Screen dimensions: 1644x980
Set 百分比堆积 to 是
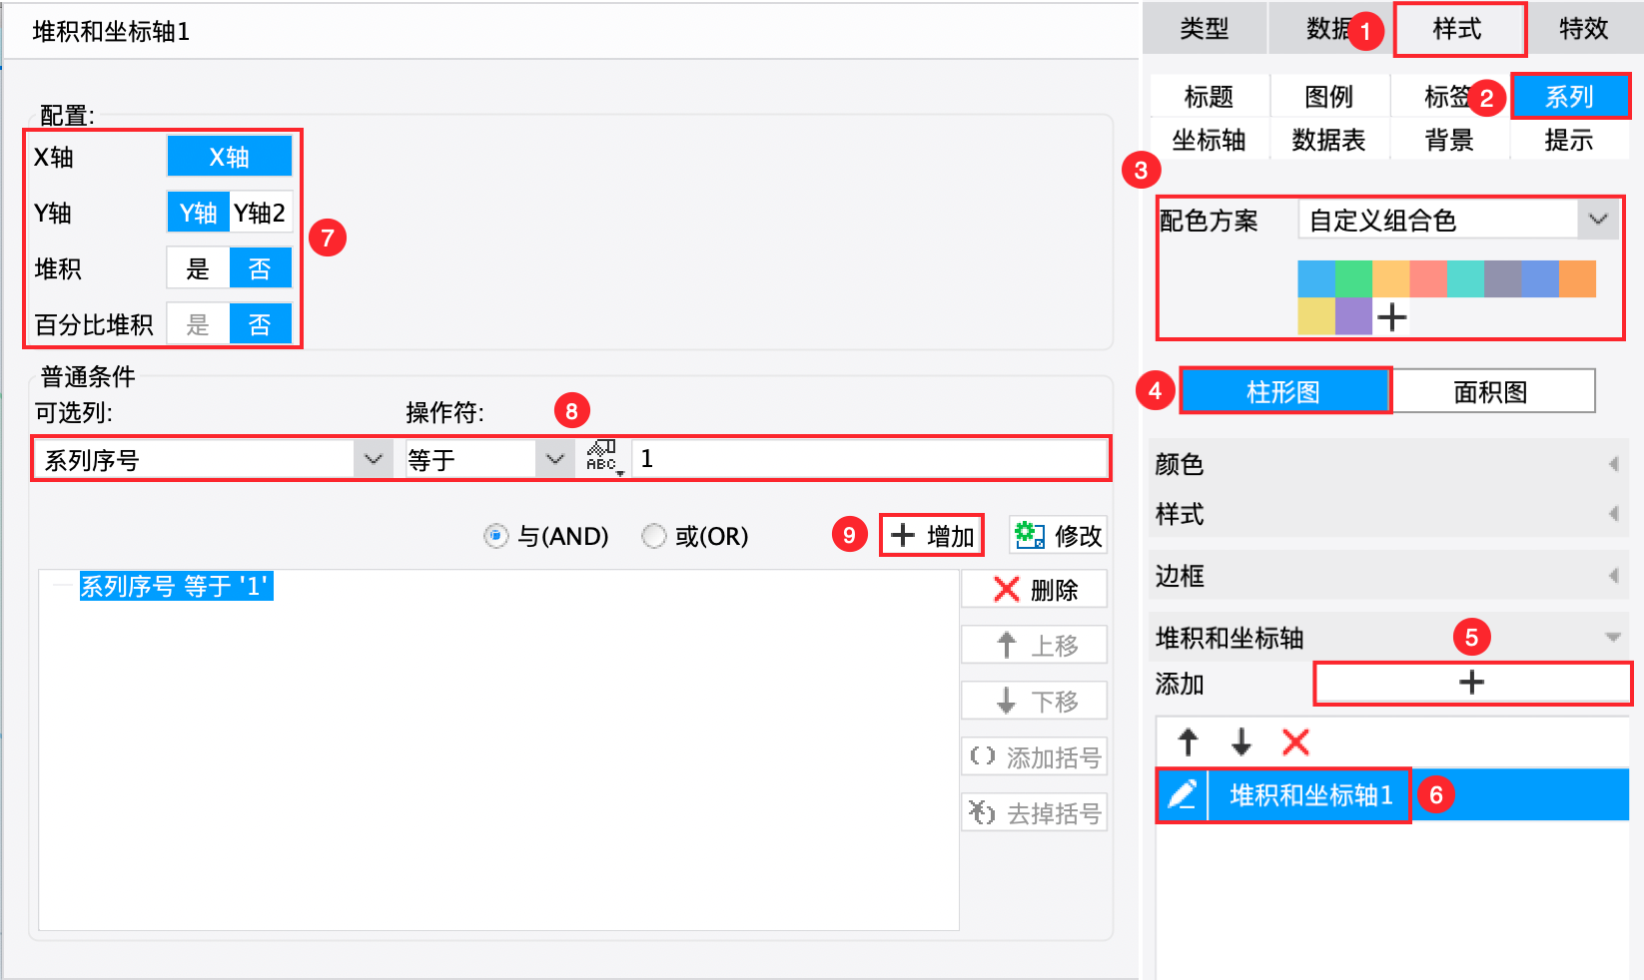(198, 324)
